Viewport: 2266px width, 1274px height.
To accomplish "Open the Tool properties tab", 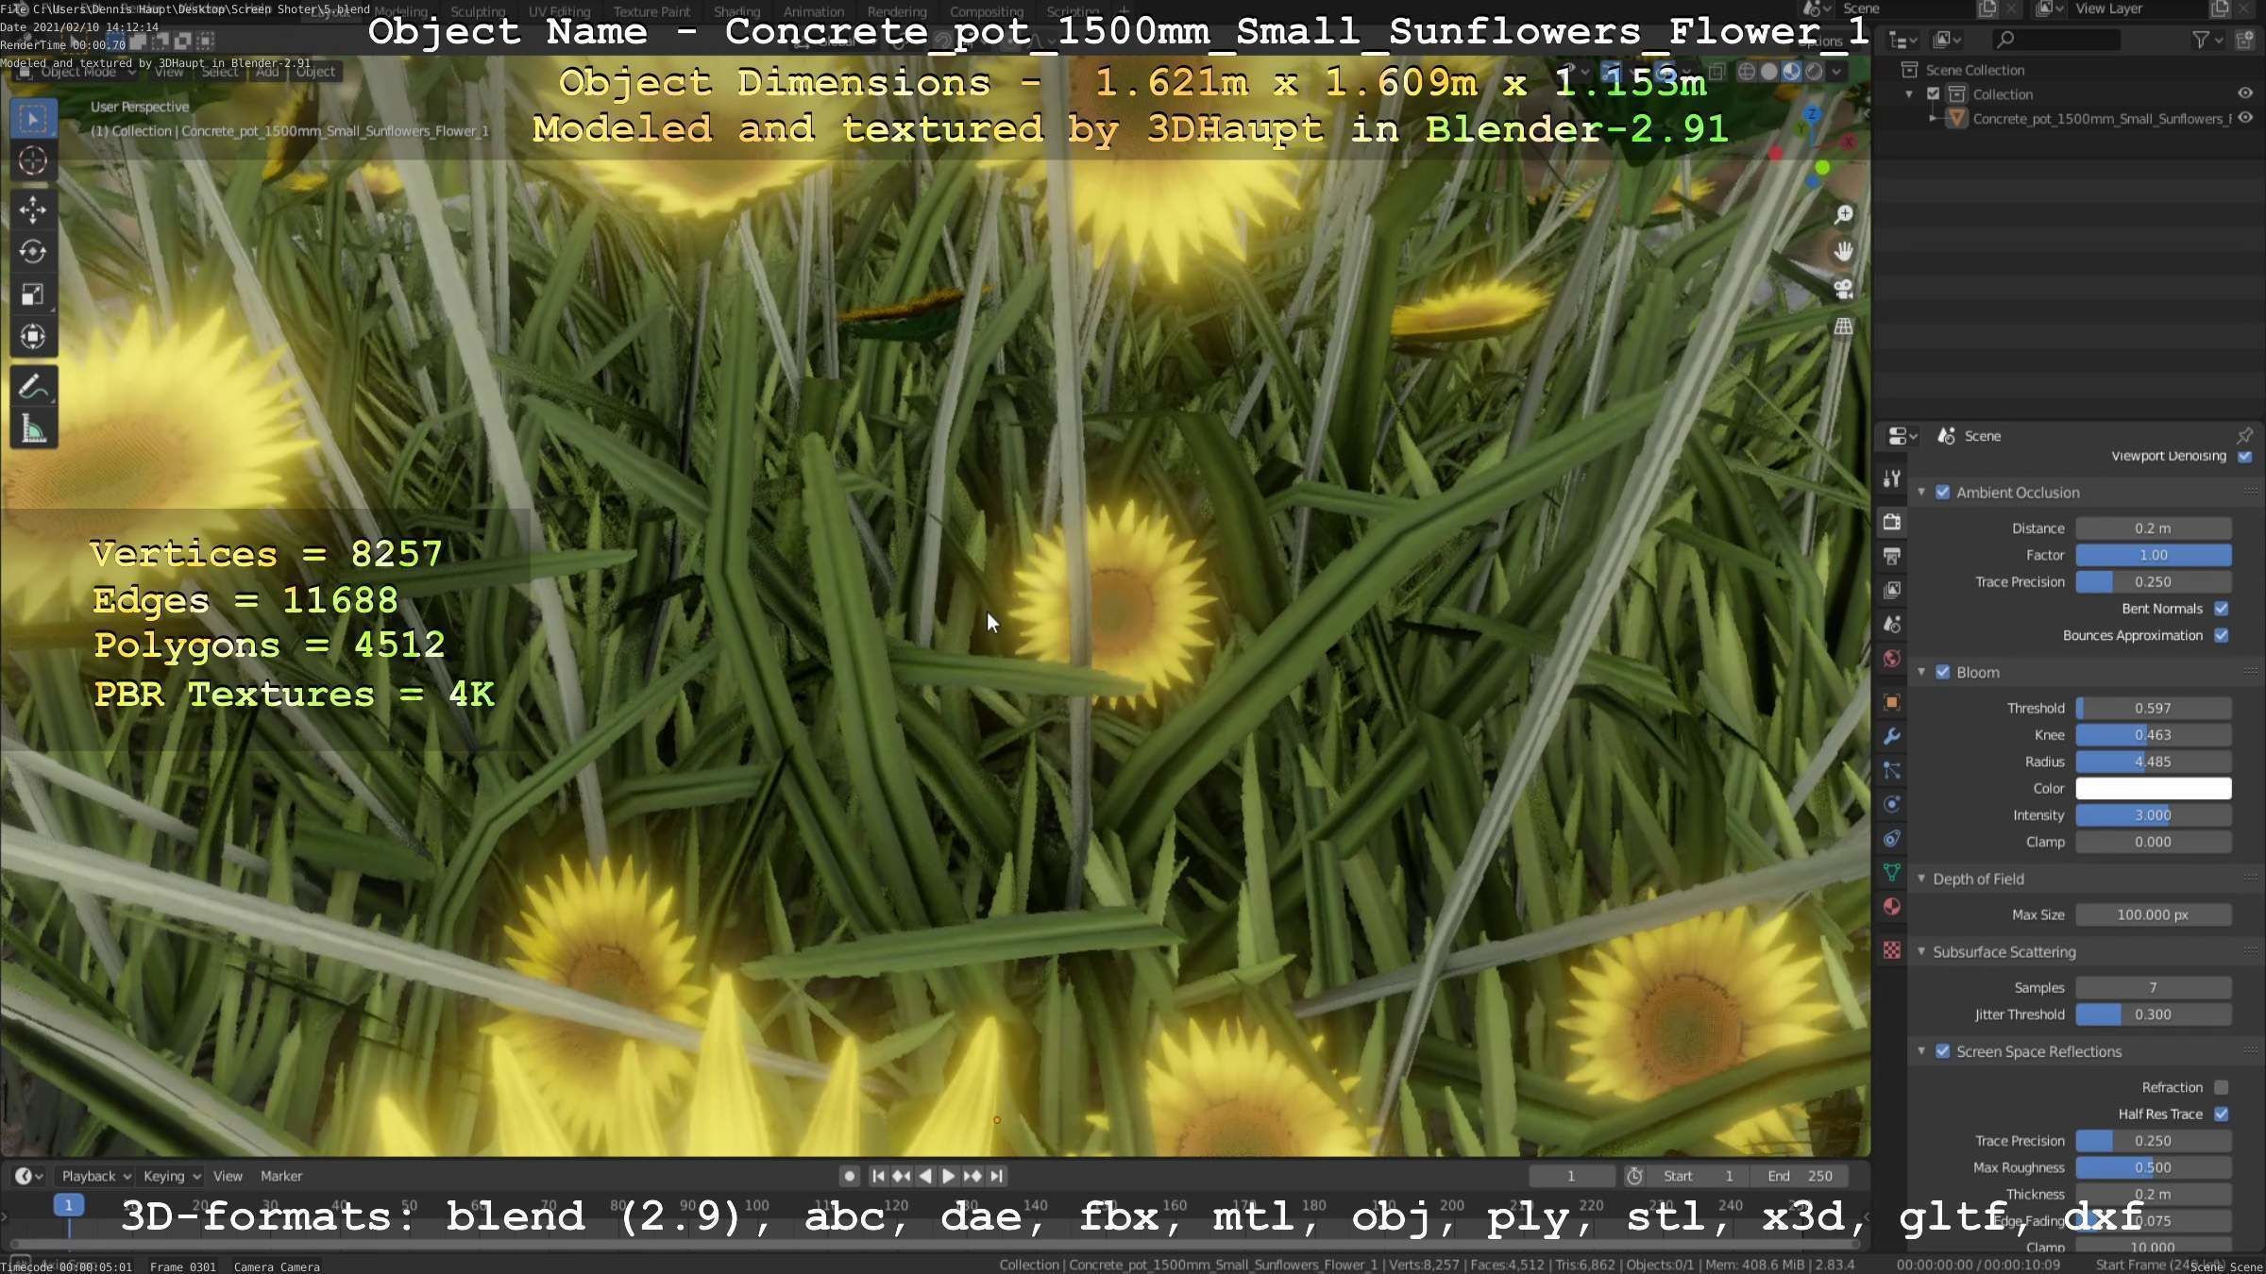I will (x=1891, y=478).
